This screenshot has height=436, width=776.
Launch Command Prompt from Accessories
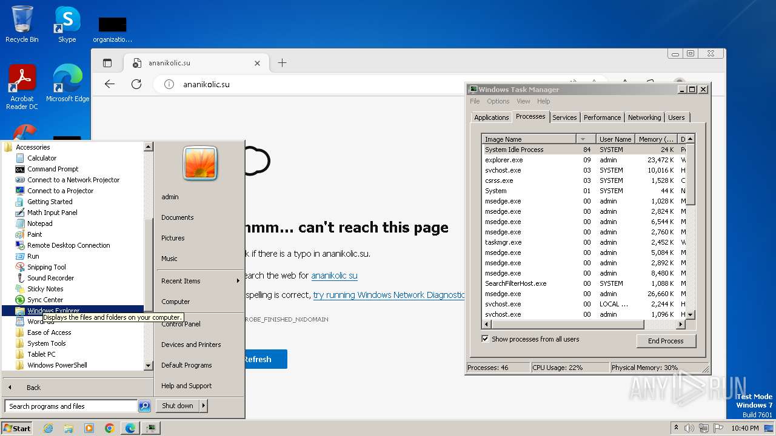tap(53, 169)
